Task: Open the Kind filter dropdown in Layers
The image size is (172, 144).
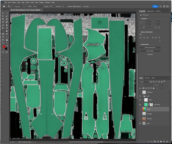Action: (x=144, y=82)
